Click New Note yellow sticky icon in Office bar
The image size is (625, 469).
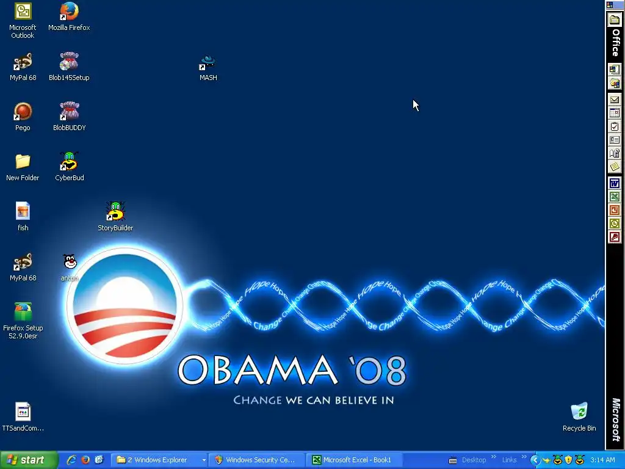click(614, 167)
